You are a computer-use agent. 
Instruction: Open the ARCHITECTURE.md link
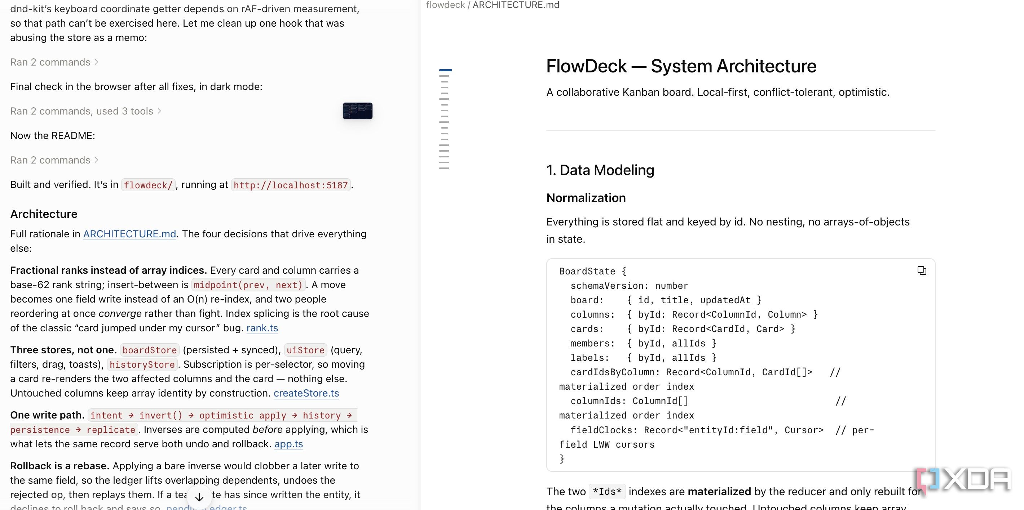[x=129, y=234]
